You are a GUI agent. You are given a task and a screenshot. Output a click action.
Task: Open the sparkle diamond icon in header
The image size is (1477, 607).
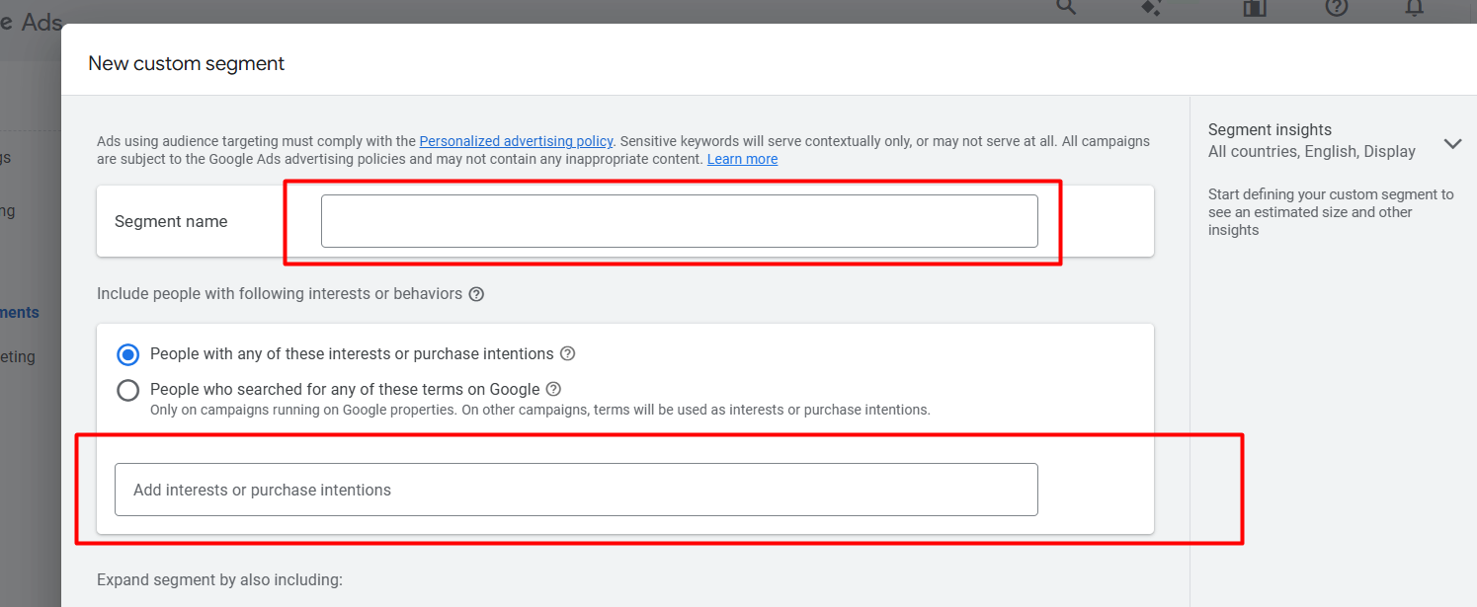(1151, 7)
